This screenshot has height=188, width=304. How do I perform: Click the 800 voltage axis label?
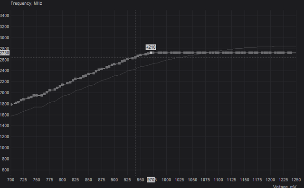point(62,179)
